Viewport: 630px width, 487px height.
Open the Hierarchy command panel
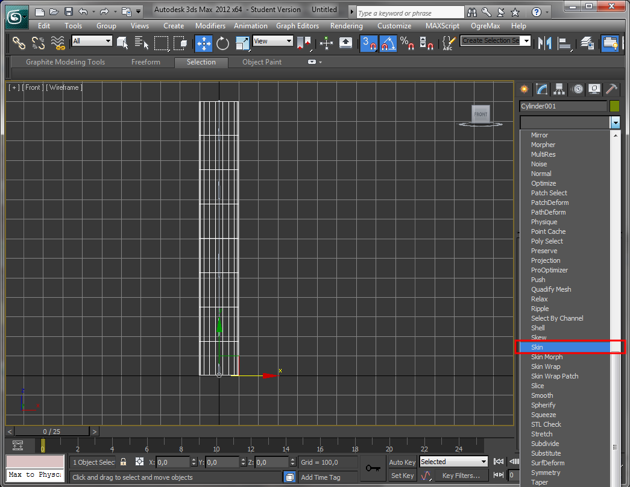pyautogui.click(x=559, y=89)
